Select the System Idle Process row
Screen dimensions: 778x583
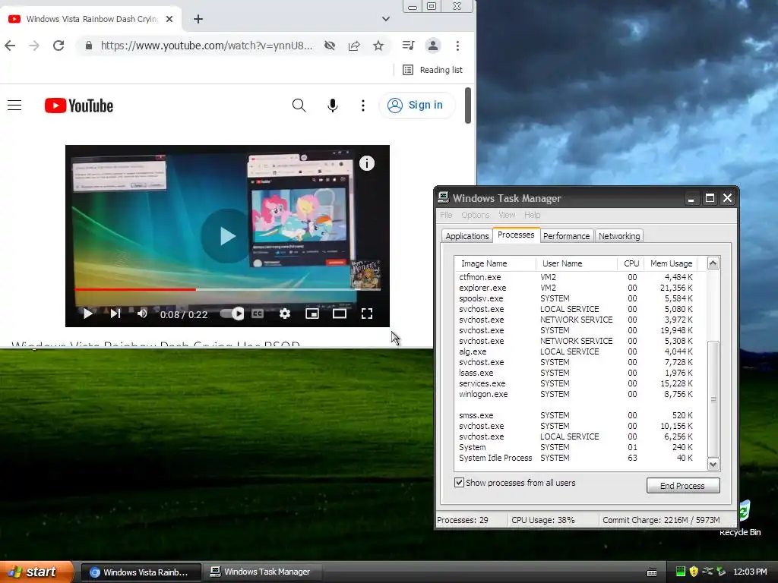576,458
